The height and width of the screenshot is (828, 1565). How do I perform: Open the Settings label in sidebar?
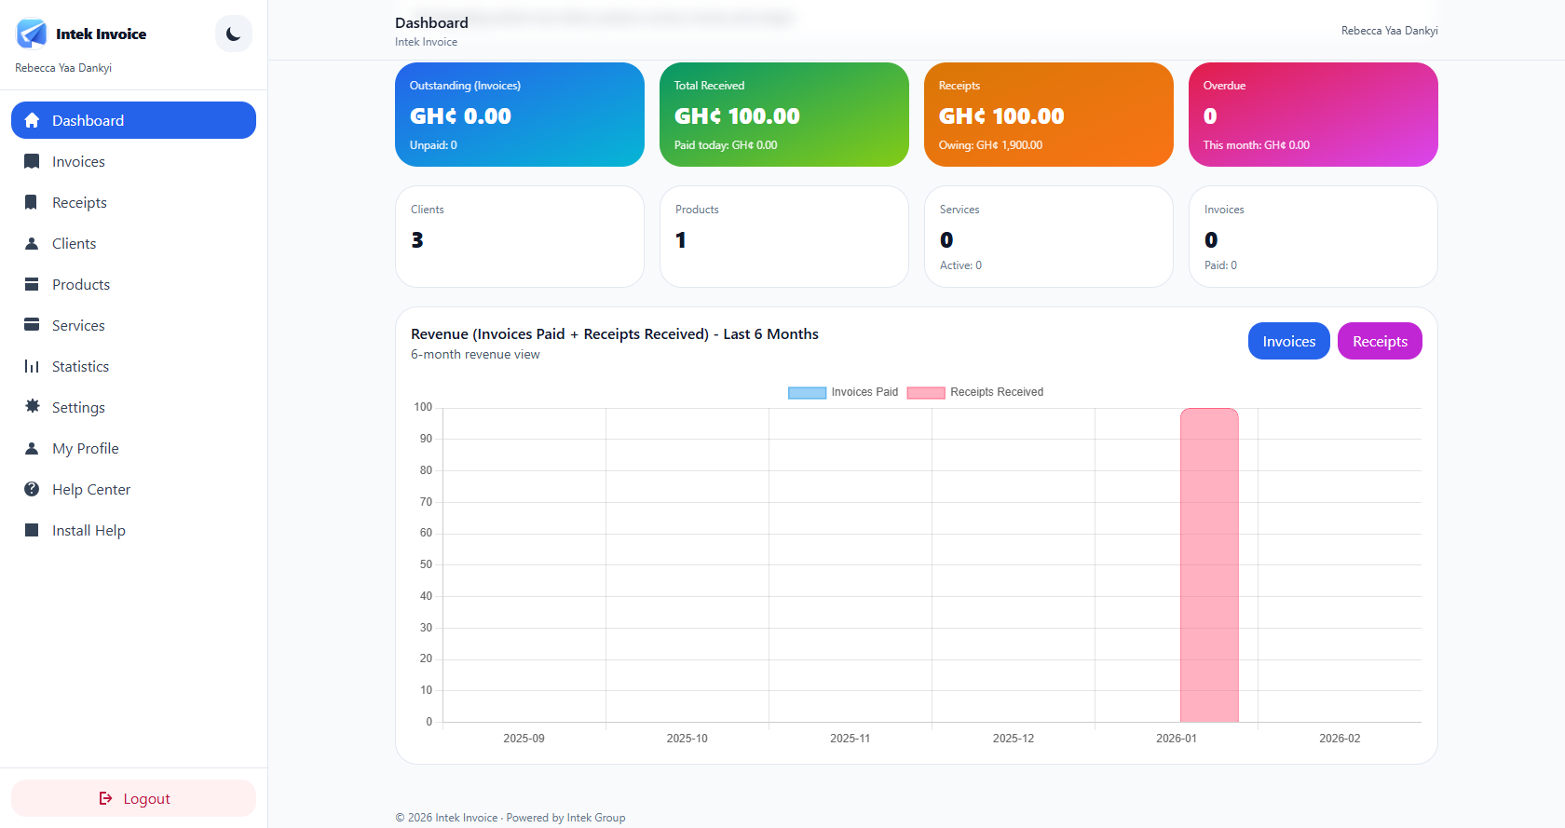78,407
